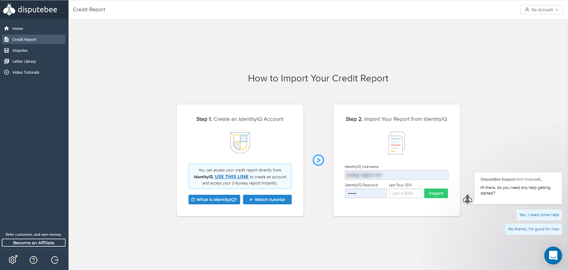Focus the IdentityIQ Username field

(396, 175)
